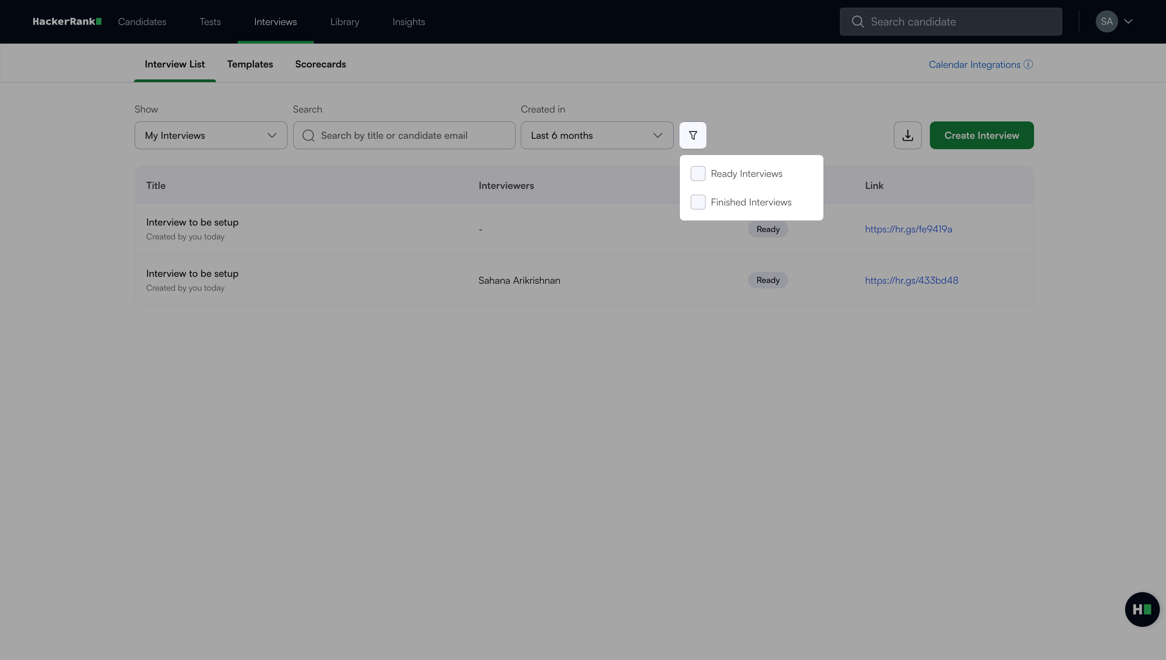This screenshot has width=1166, height=660.
Task: Go to the Candidates menu
Action: point(142,21)
